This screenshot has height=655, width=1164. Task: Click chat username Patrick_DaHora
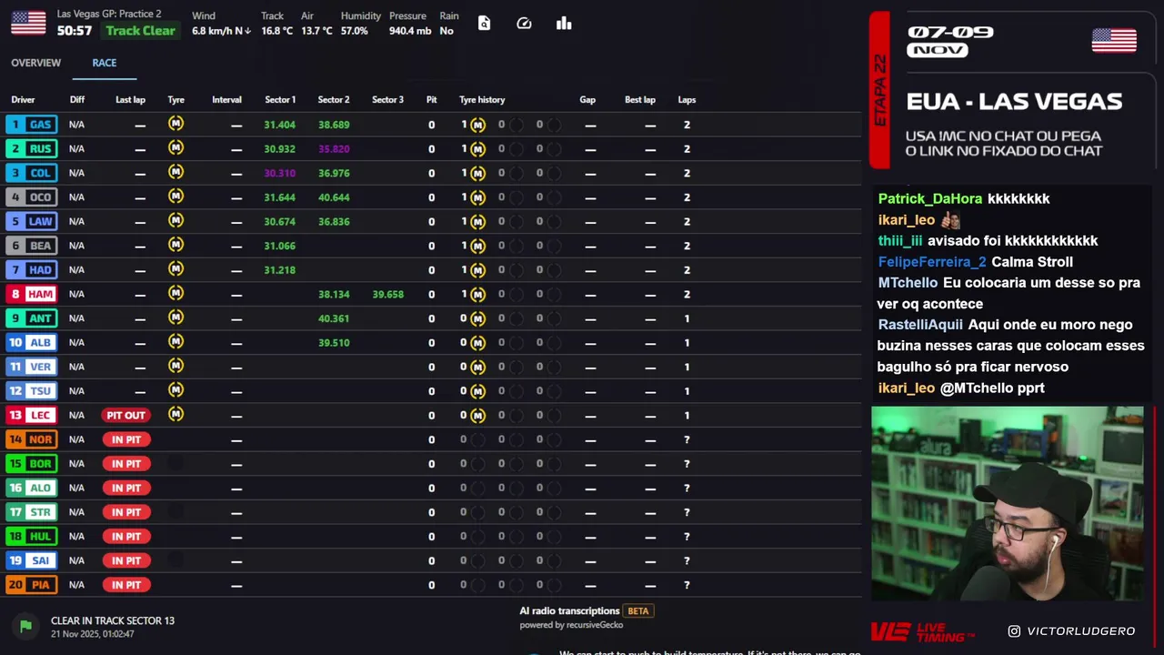click(x=930, y=198)
